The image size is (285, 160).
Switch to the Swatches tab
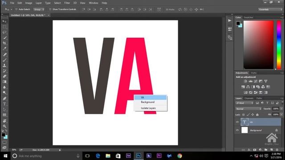coord(248,17)
